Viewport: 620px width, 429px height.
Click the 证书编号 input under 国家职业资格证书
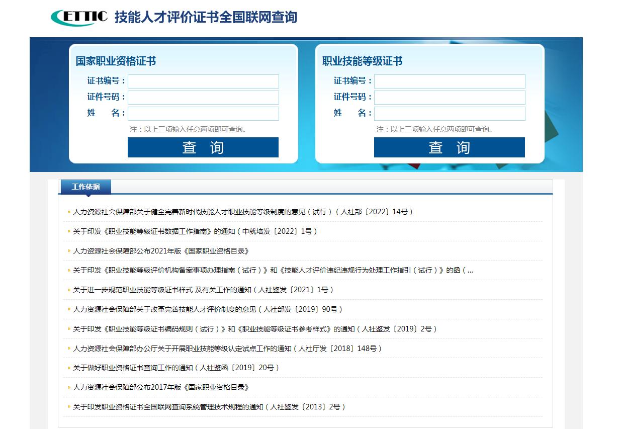click(x=203, y=81)
